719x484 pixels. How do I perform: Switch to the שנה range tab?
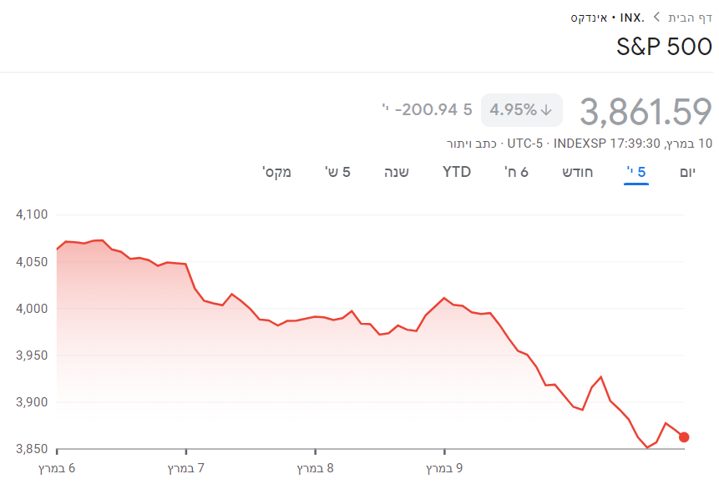[396, 173]
